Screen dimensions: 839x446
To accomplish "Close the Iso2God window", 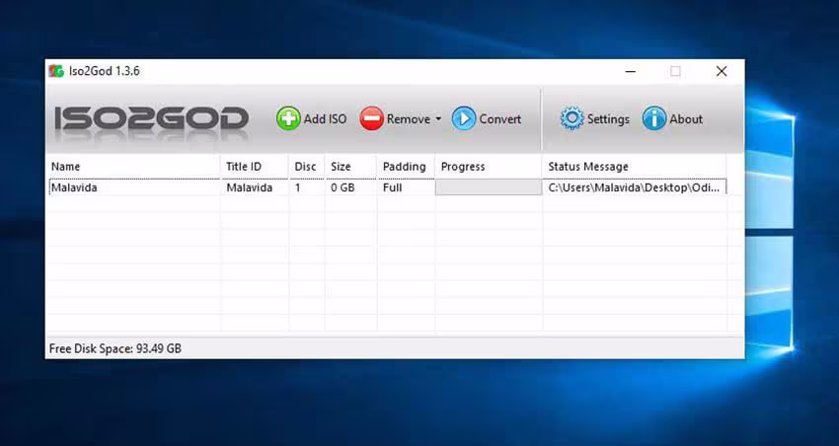I will pyautogui.click(x=722, y=71).
